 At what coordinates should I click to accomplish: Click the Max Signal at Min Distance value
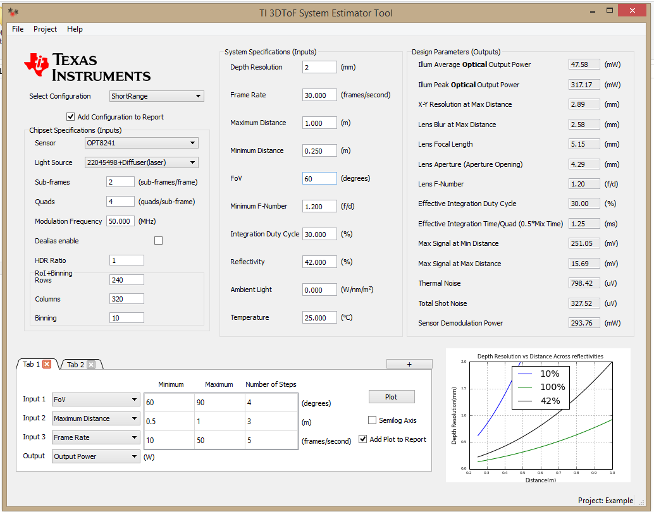(584, 243)
